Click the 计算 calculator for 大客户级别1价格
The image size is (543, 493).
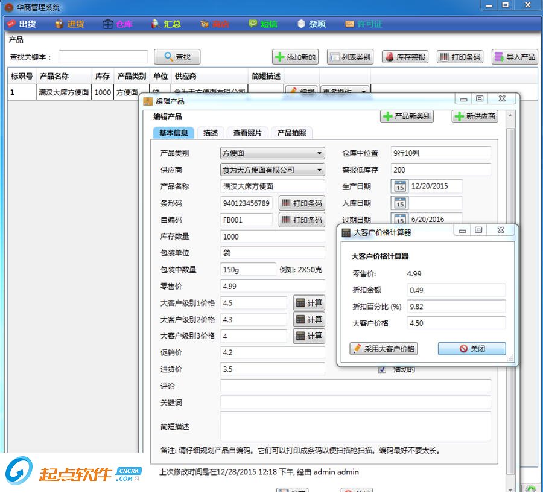tap(309, 302)
